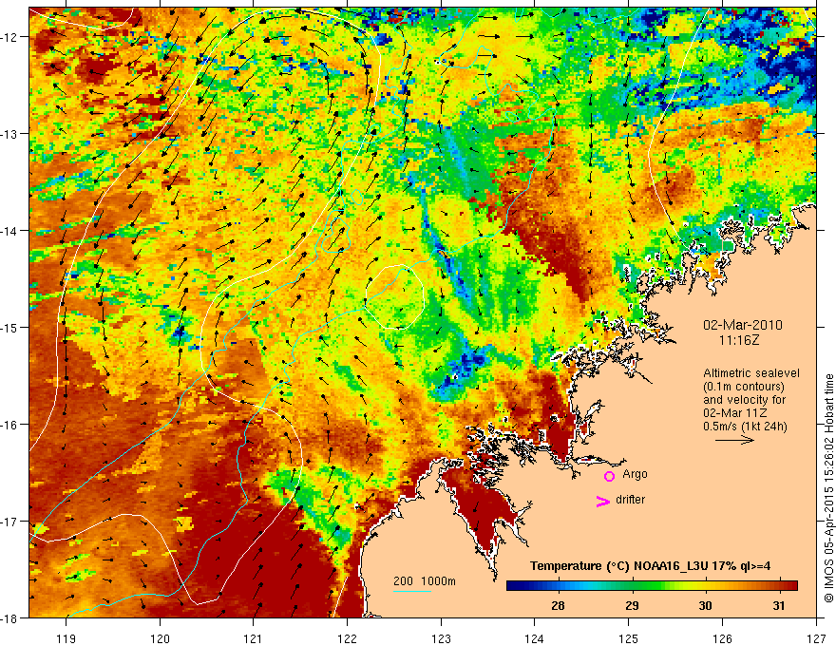The height and width of the screenshot is (646, 836).
Task: Click longitude axis label 126
Action: point(722,638)
